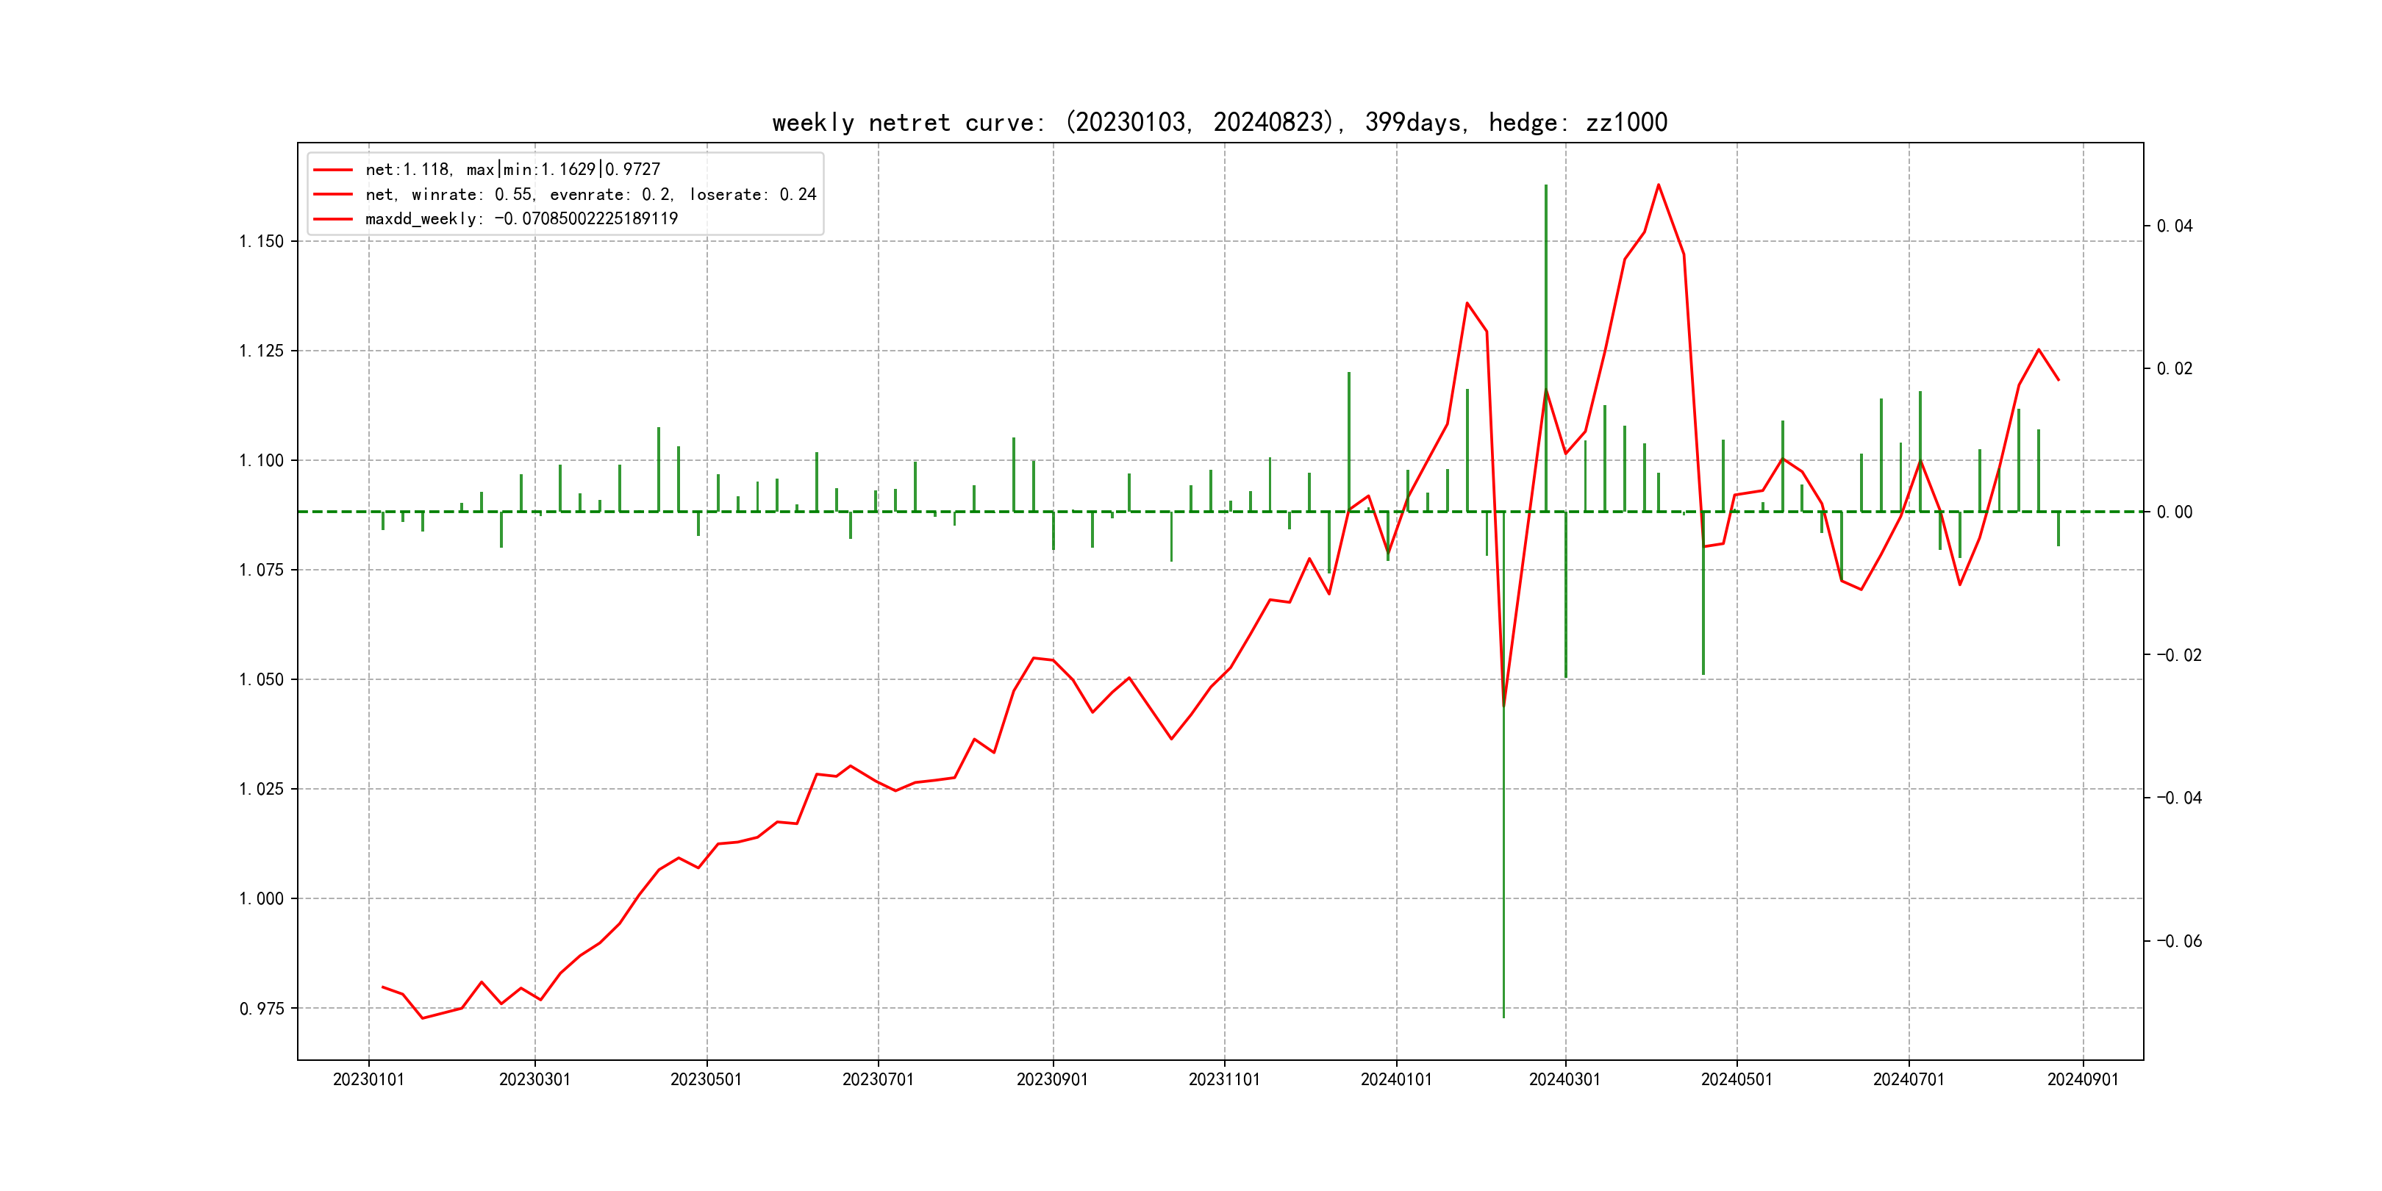Click the 20240301 x-axis date label
This screenshot has width=2382, height=1191.
[x=1564, y=1080]
